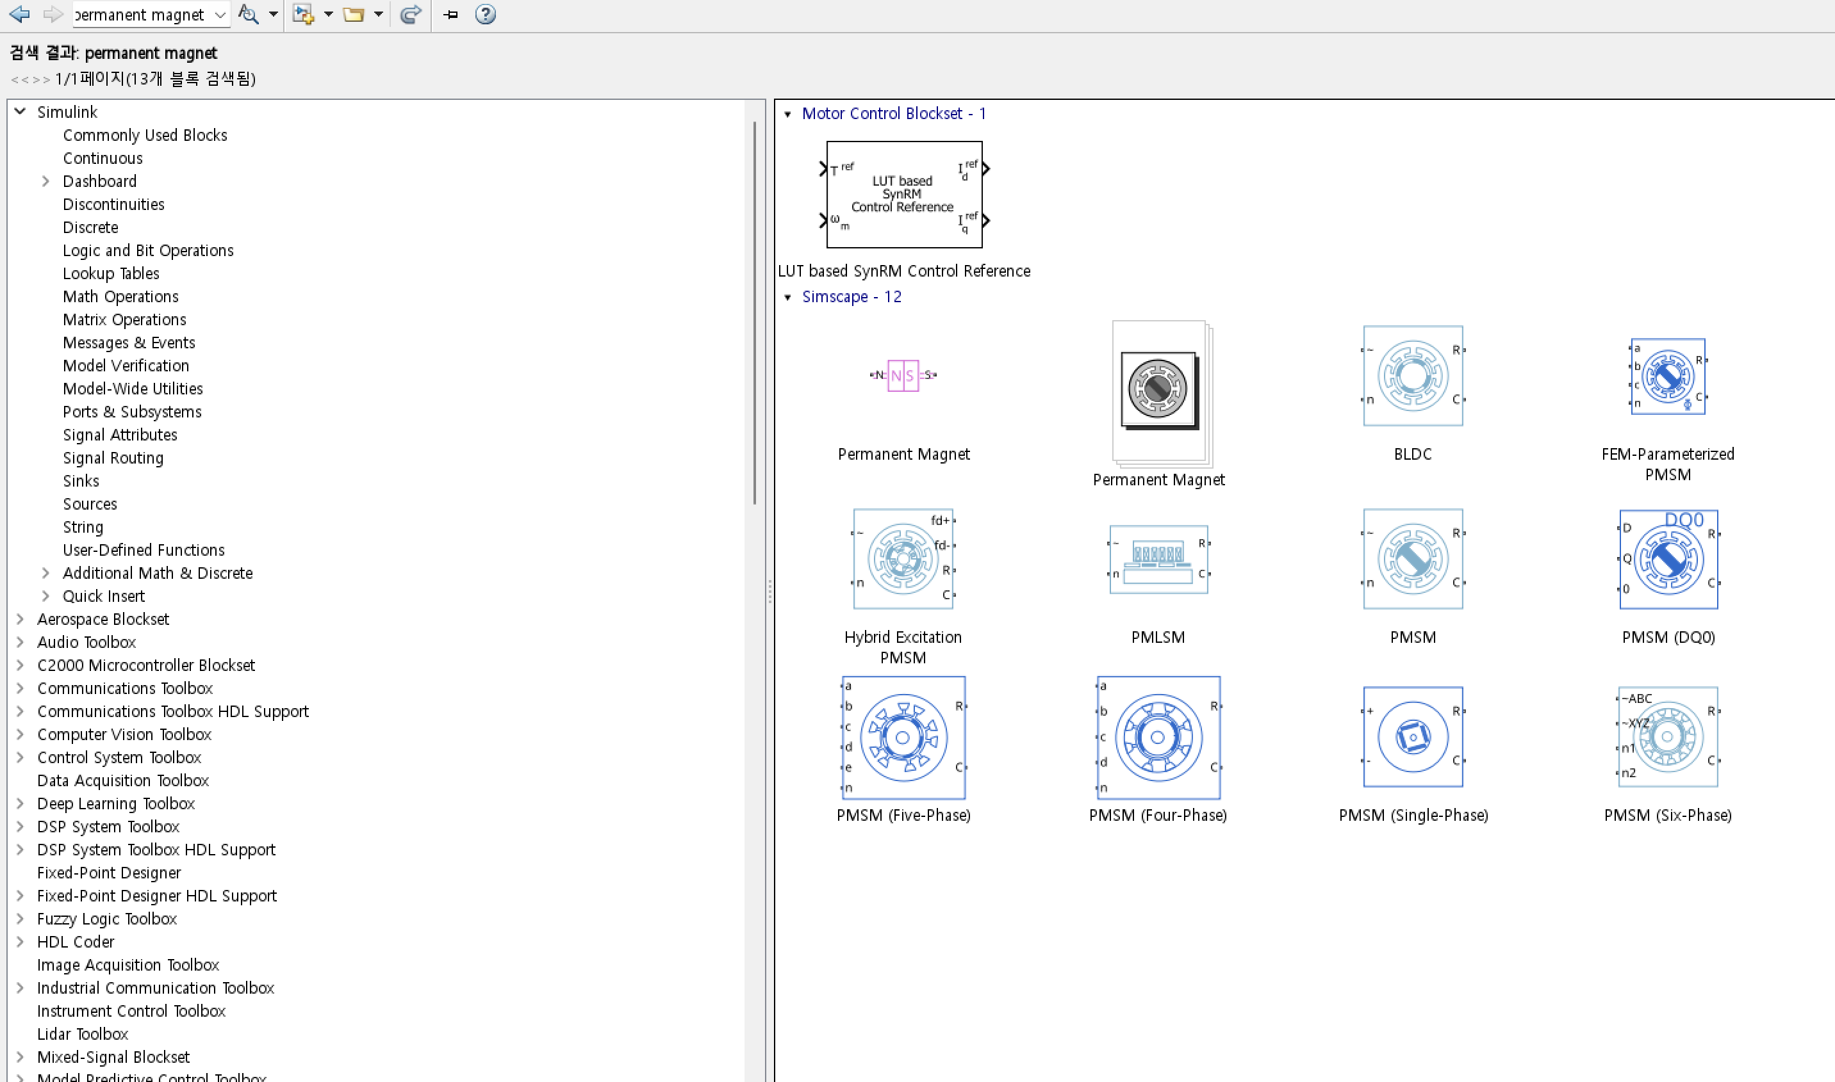Go back with the blue back arrow

pos(20,14)
